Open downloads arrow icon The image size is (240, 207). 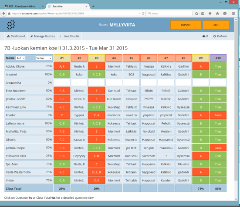tap(210, 13)
